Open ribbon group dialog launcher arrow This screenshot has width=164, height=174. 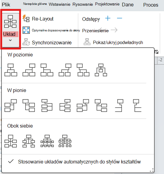pyautogui.click(x=156, y=52)
